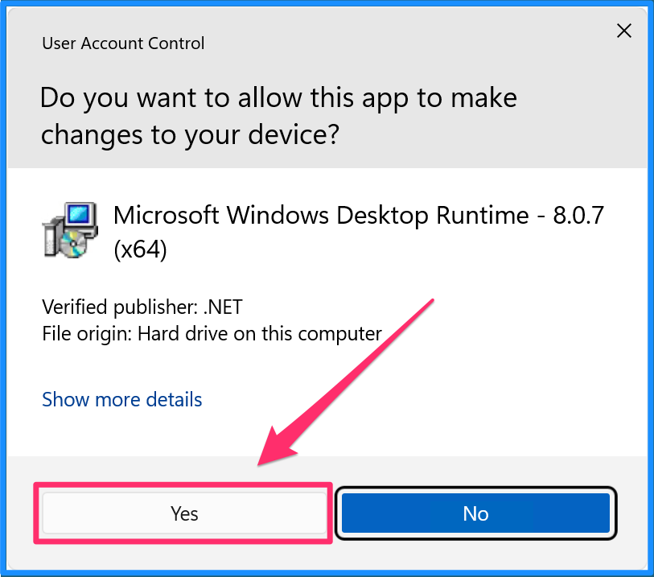Click the File origin: Hard drive text

click(212, 334)
